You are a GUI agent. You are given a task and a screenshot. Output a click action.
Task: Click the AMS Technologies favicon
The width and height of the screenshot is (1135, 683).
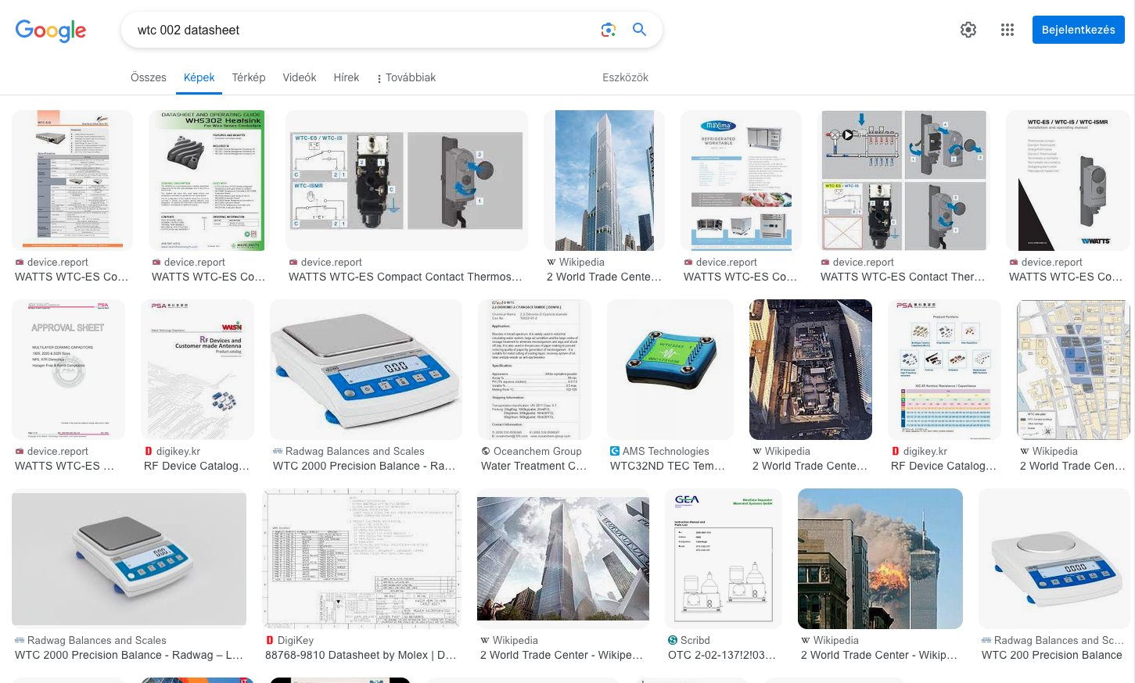(x=615, y=452)
